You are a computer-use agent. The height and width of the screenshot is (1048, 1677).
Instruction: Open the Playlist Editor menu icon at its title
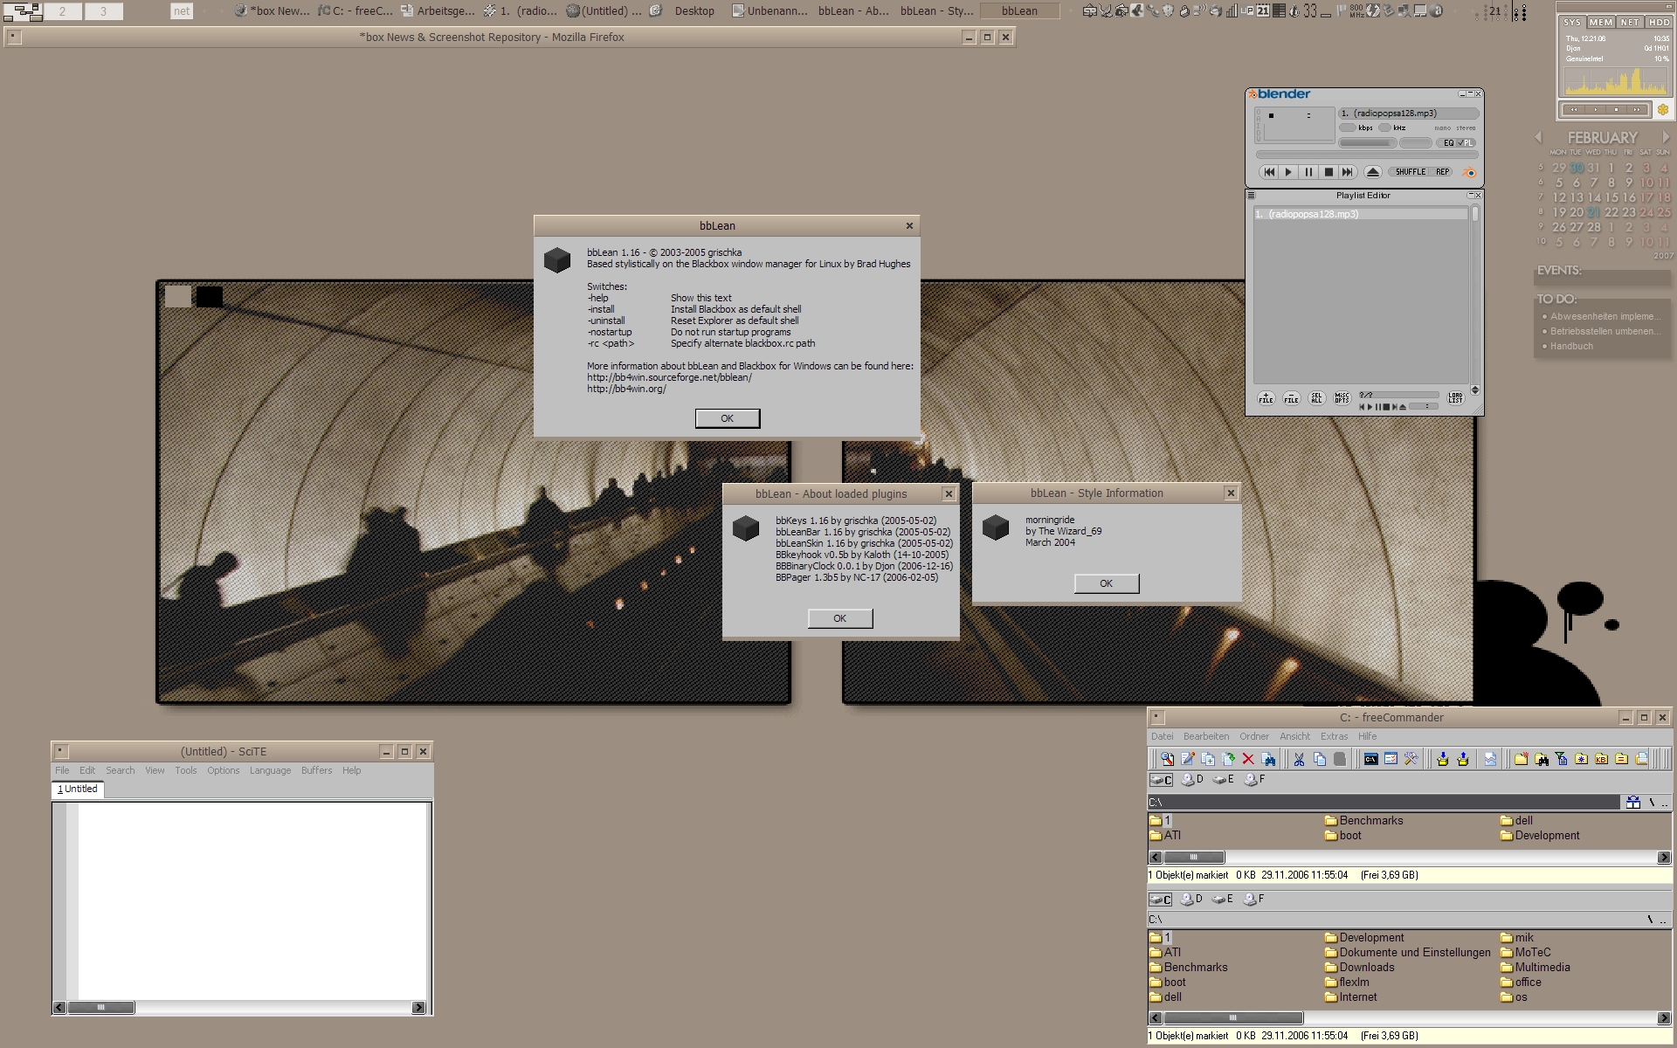(1252, 196)
